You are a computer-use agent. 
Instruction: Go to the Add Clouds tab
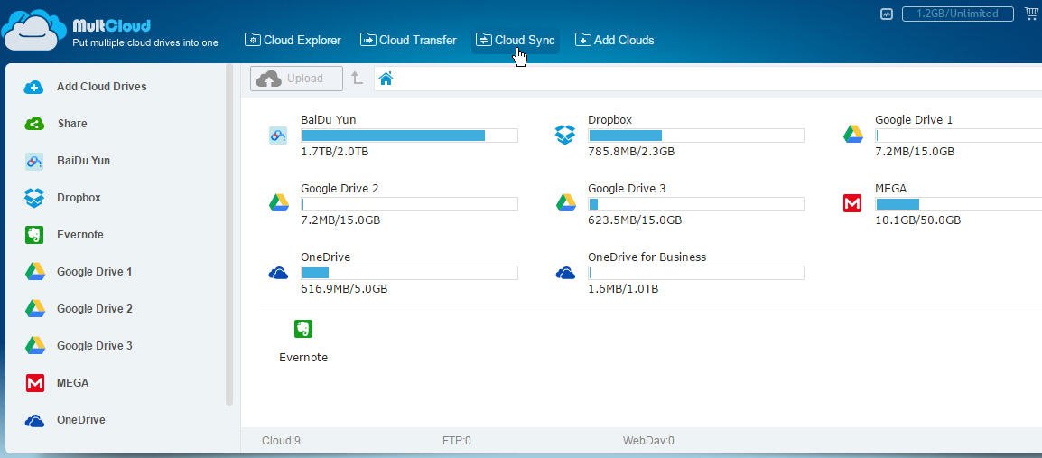(614, 40)
